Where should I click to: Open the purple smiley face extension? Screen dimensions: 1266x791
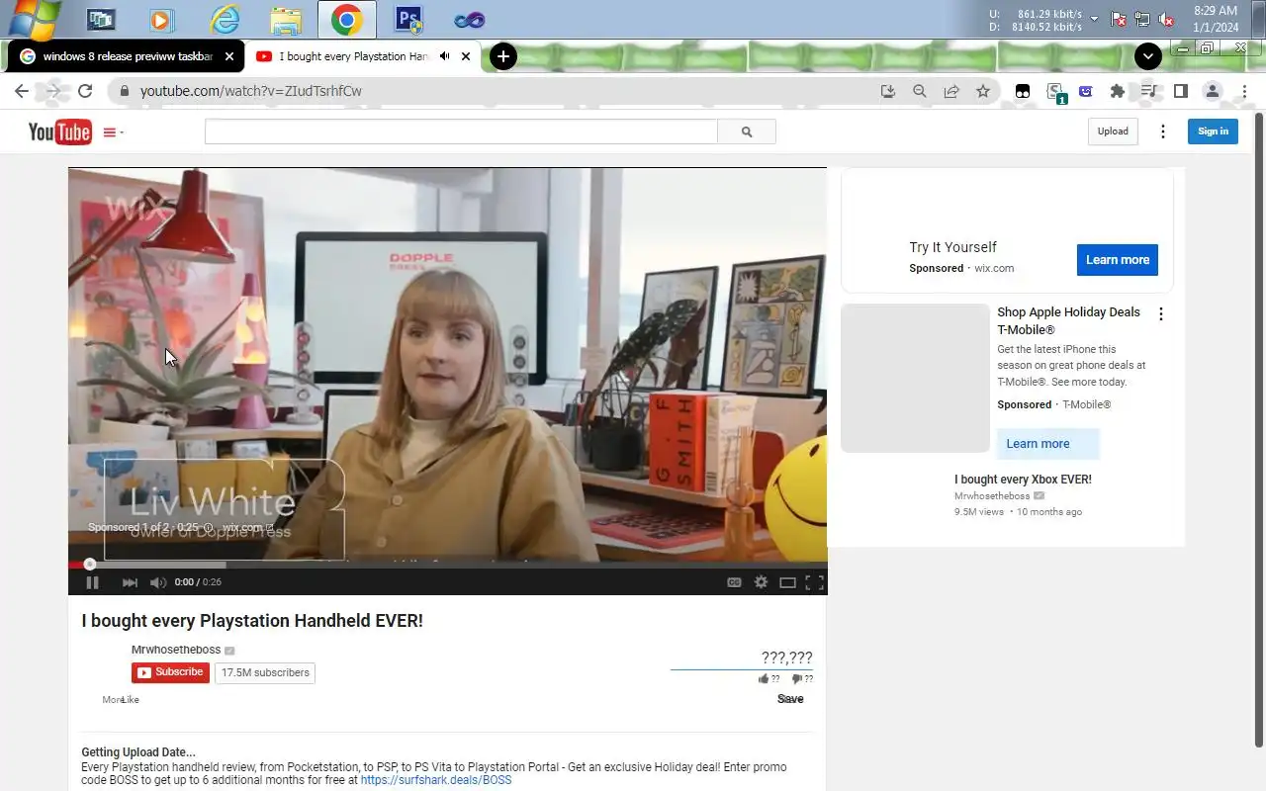tap(1086, 91)
